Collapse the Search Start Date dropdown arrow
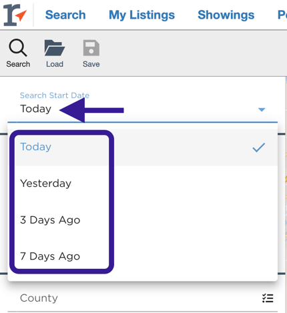The width and height of the screenshot is (287, 313). 262,109
